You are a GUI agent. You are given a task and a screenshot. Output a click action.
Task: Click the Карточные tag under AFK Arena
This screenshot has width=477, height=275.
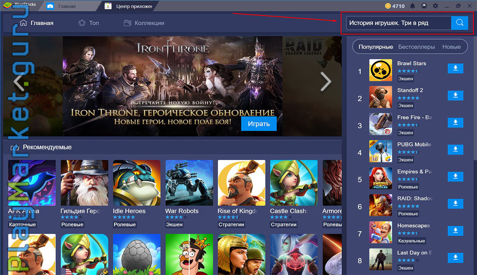tap(22, 225)
